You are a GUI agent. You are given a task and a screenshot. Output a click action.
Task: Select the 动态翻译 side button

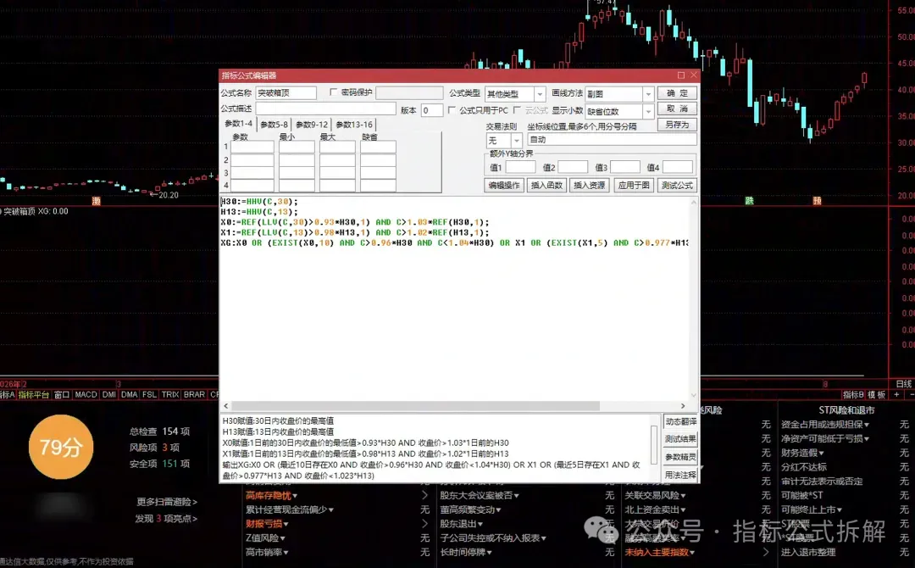680,421
